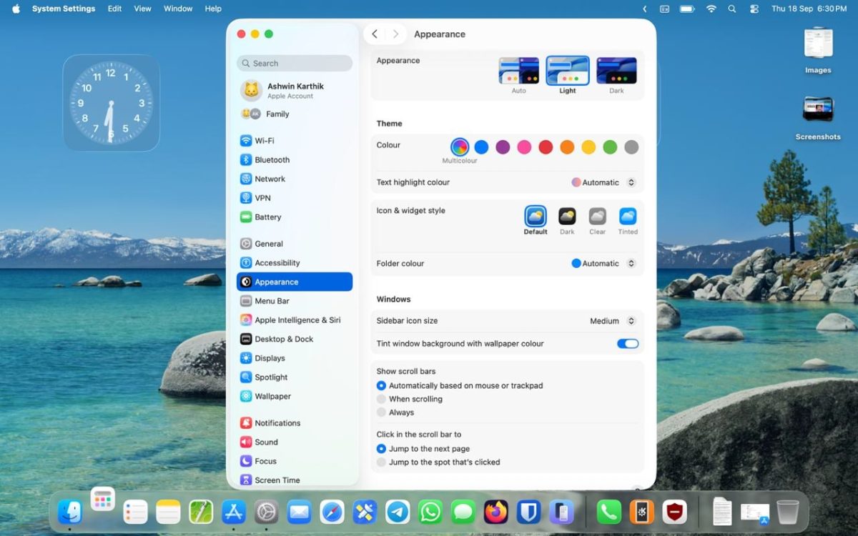This screenshot has width=858, height=536.
Task: Select When scrolling scroll bar option
Action: (x=381, y=399)
